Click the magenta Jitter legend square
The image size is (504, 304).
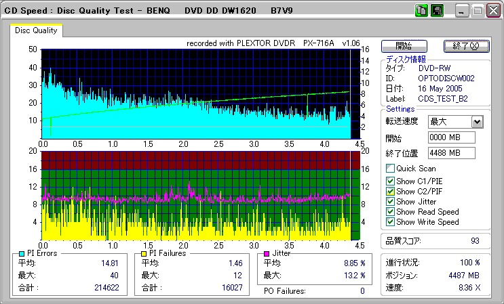[x=267, y=253]
